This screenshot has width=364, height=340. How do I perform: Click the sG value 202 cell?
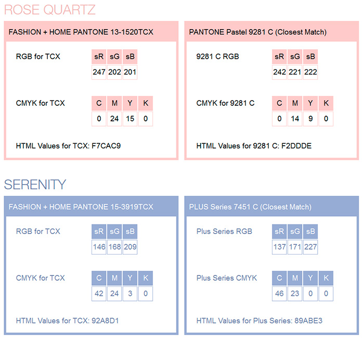(x=114, y=72)
